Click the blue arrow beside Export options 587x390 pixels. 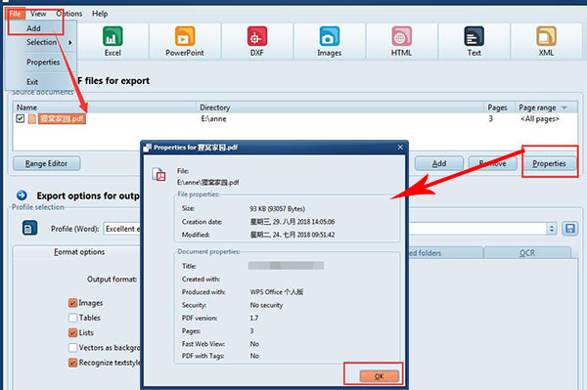22,195
